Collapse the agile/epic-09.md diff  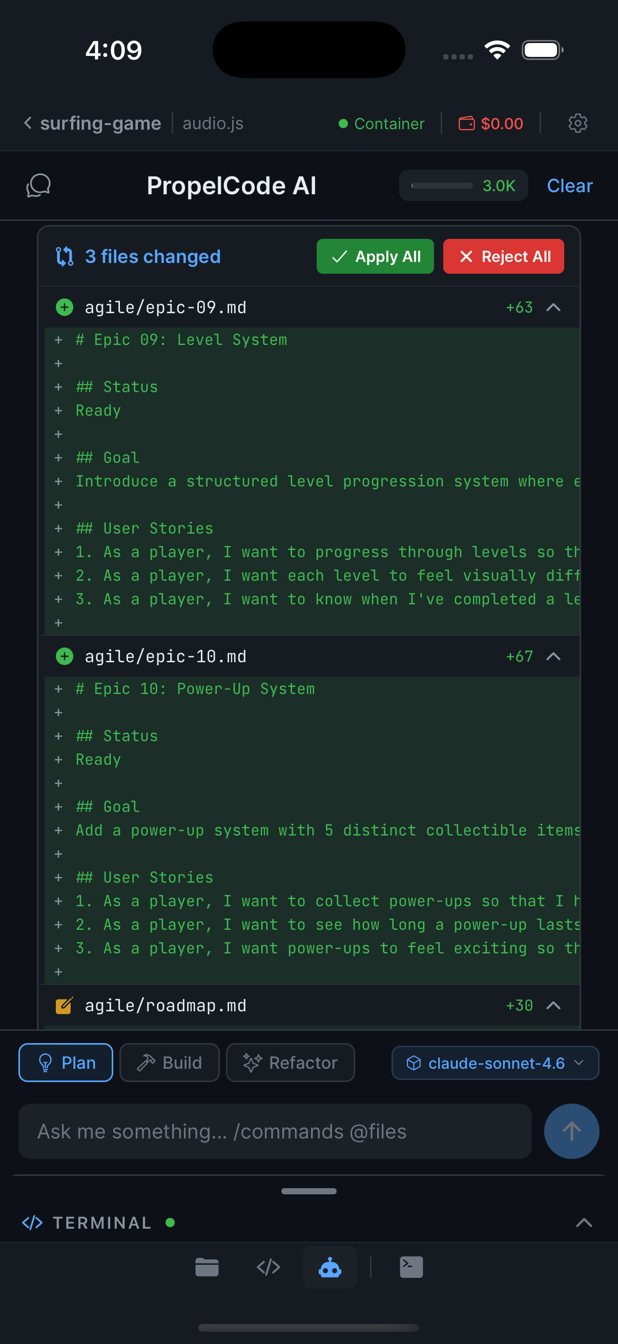click(x=554, y=308)
